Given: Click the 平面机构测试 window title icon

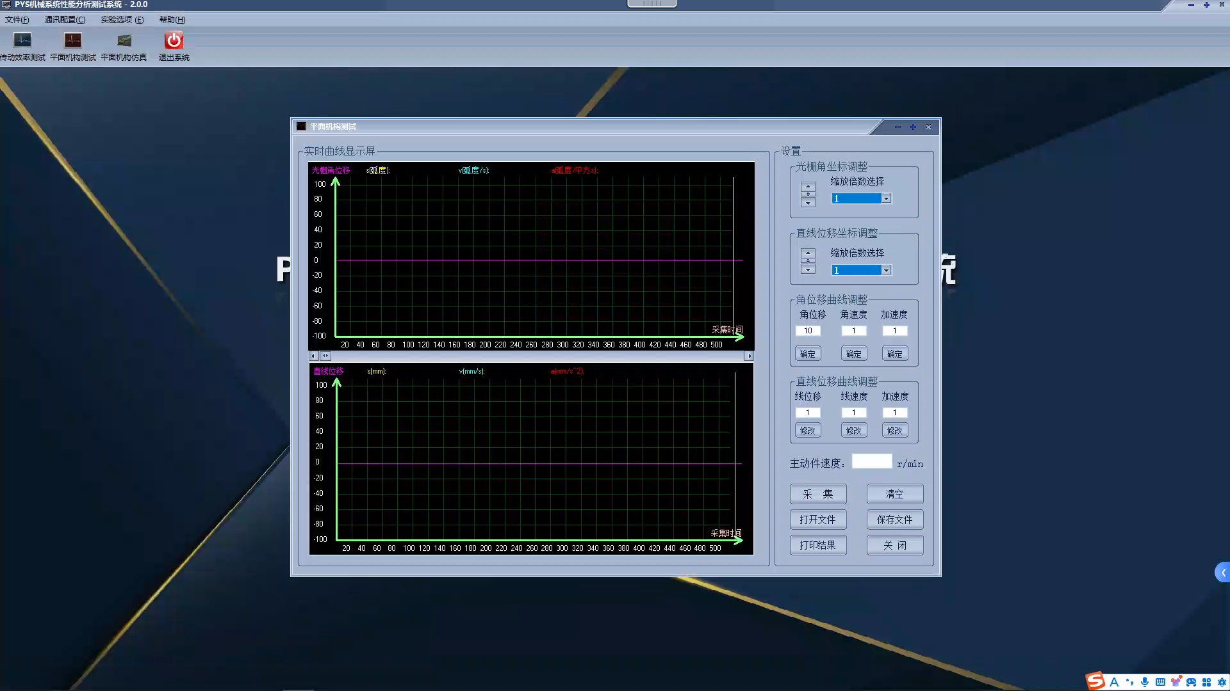Looking at the screenshot, I should pyautogui.click(x=301, y=127).
